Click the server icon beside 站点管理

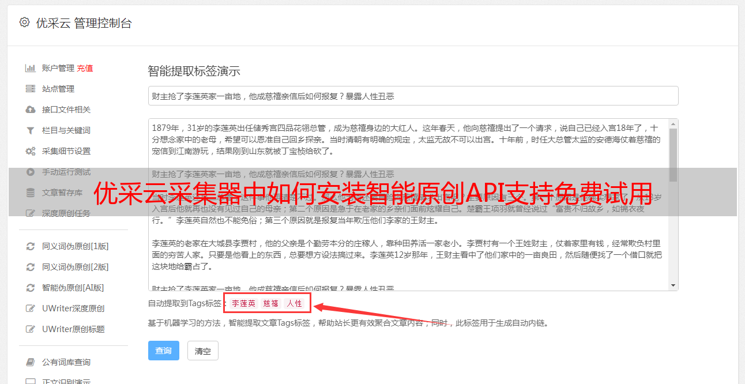(31, 89)
